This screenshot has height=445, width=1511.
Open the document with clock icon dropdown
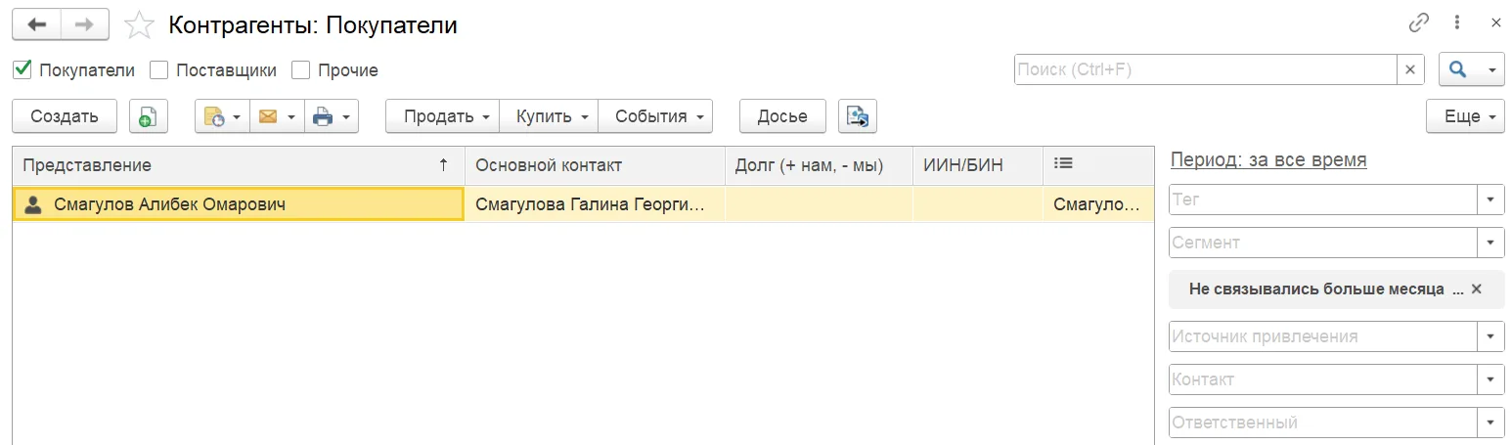click(x=222, y=116)
